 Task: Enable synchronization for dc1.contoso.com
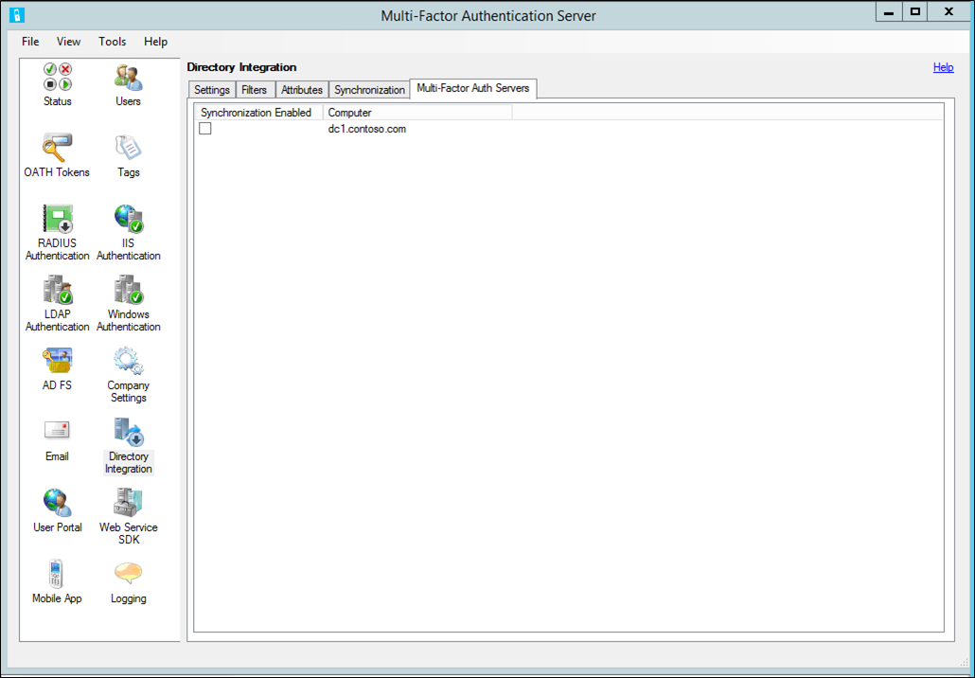[x=205, y=129]
